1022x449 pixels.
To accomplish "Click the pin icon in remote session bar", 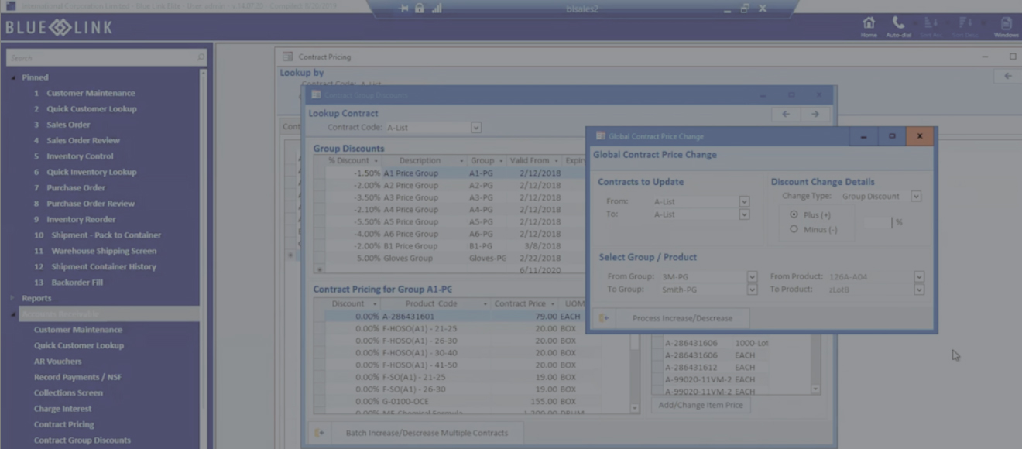I will (405, 9).
